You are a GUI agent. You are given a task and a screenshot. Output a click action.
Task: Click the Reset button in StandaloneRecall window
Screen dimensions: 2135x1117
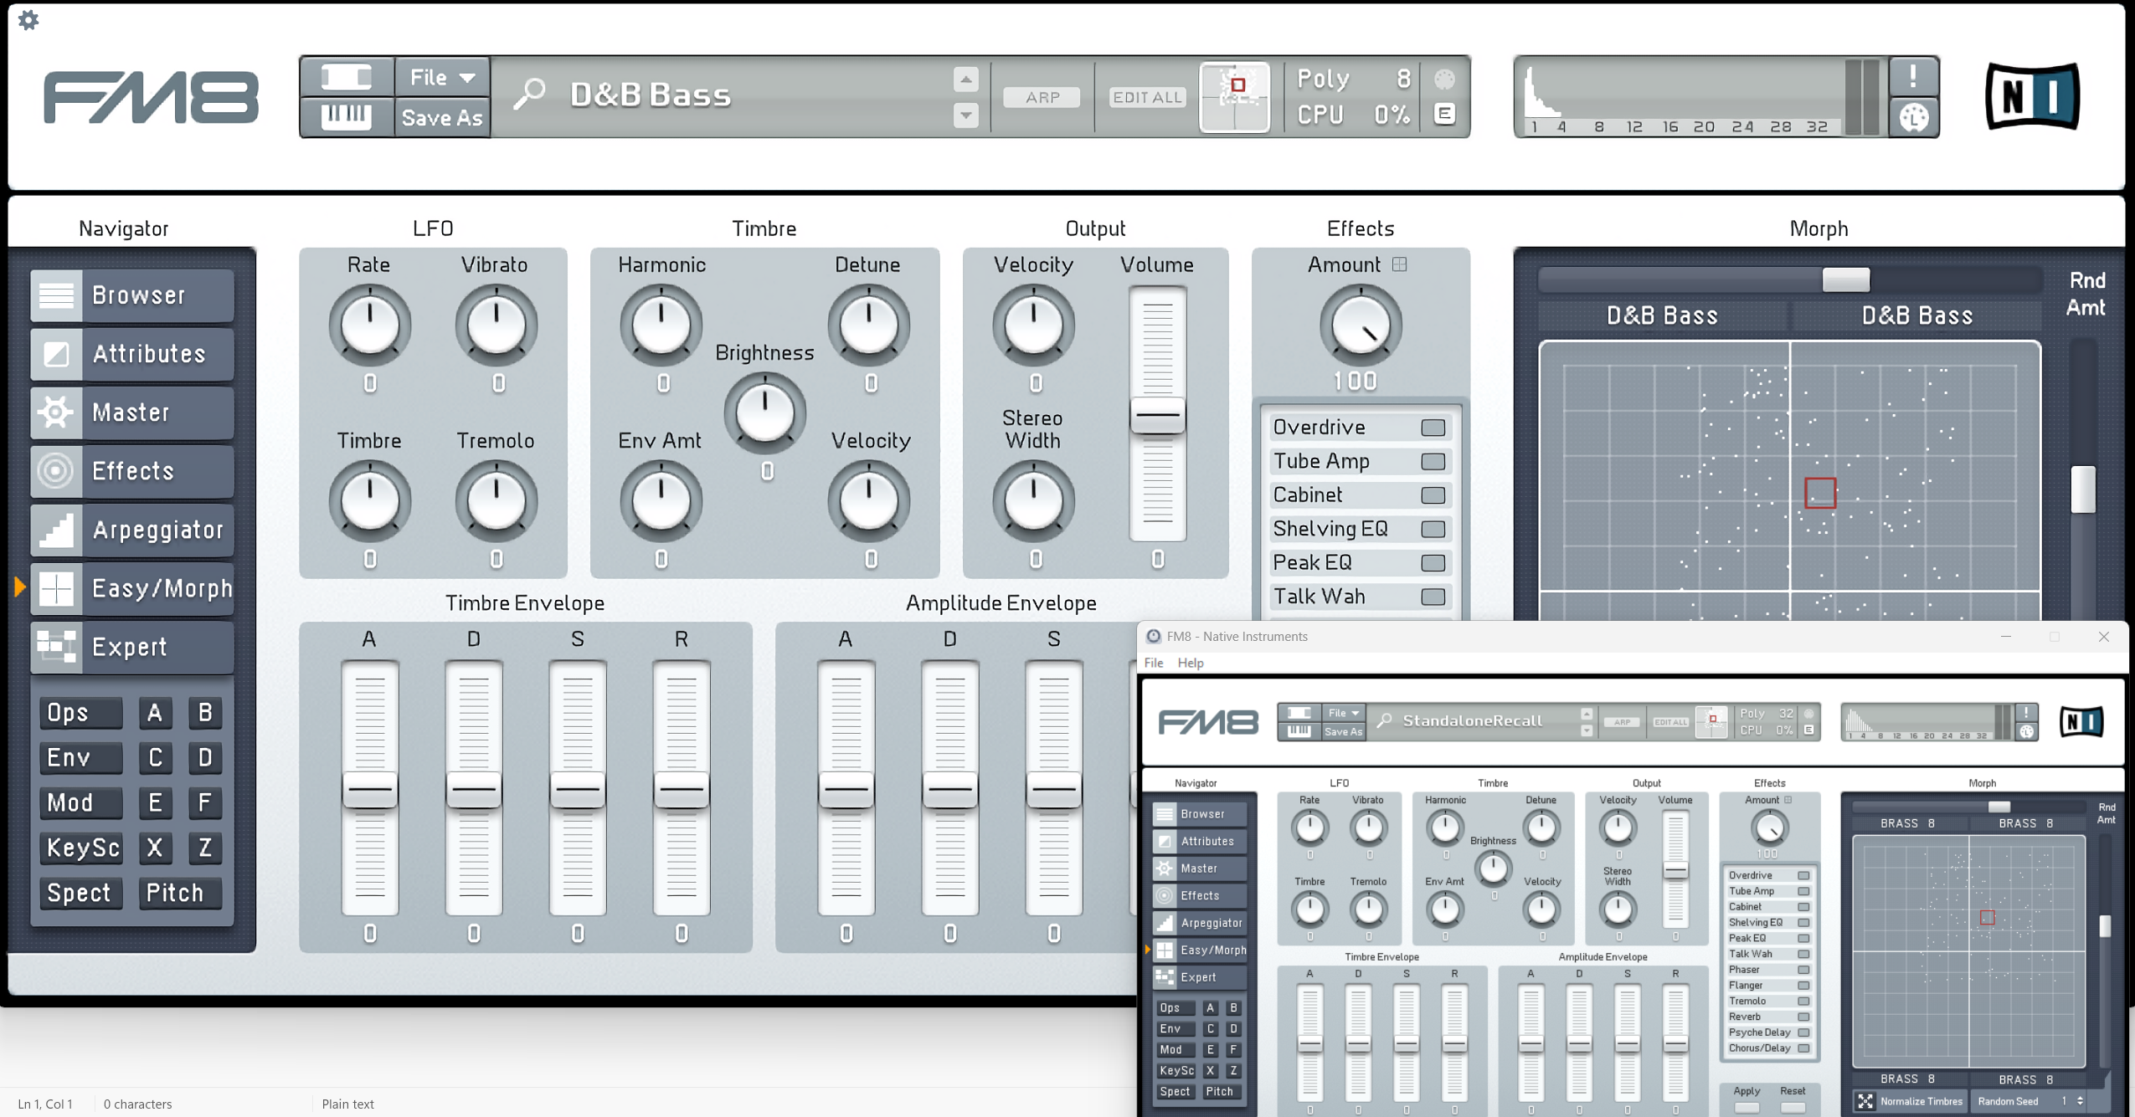1793,1107
